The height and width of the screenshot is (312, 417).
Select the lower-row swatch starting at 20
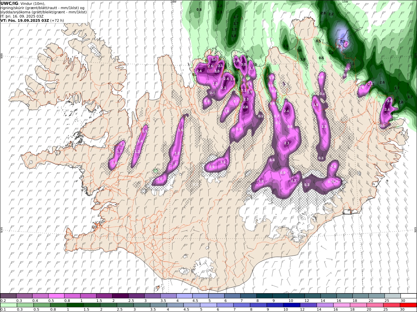[x=375, y=305]
